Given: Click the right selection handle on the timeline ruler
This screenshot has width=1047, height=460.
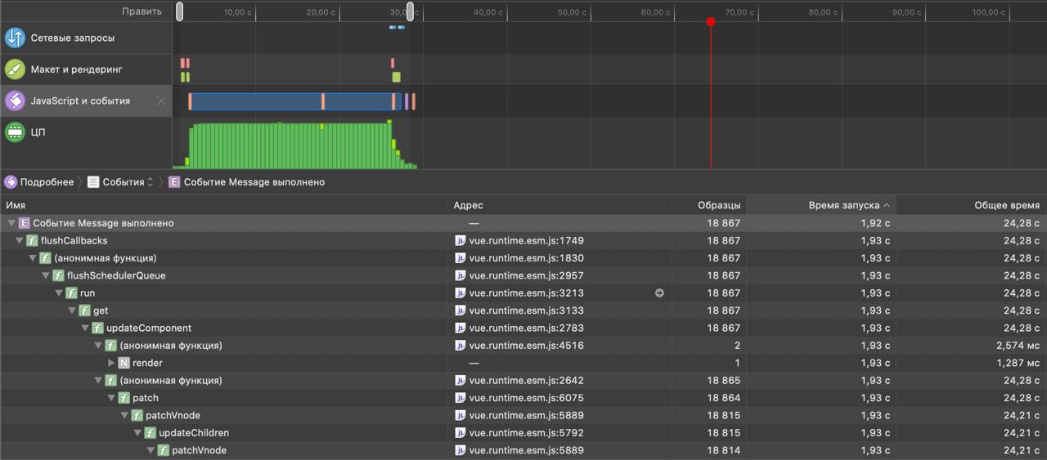Looking at the screenshot, I should coord(411,11).
